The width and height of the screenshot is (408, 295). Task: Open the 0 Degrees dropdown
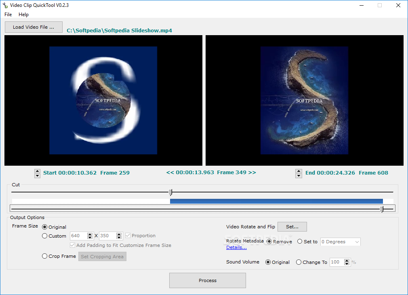coord(341,242)
